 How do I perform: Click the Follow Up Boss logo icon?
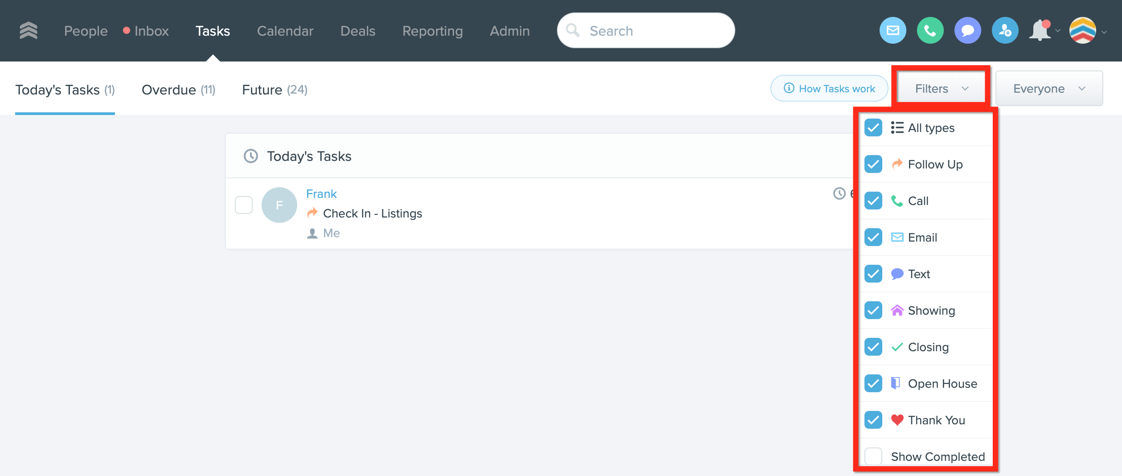[x=29, y=30]
